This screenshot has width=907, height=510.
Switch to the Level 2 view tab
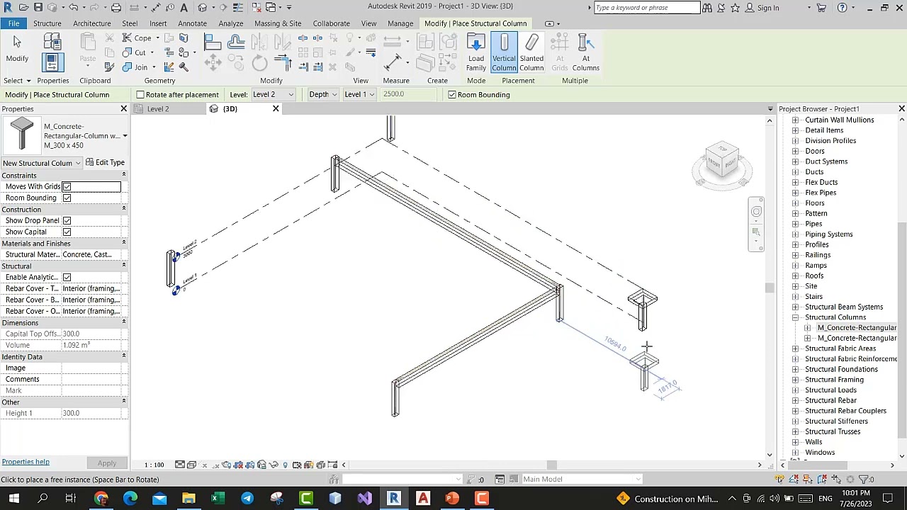[158, 109]
